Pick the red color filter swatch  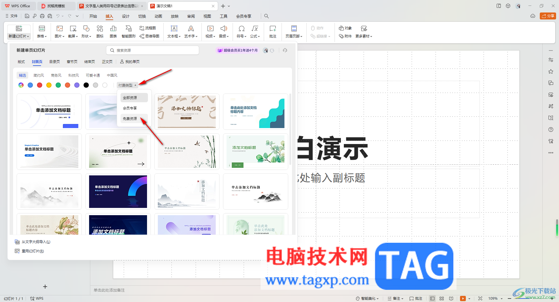40,85
